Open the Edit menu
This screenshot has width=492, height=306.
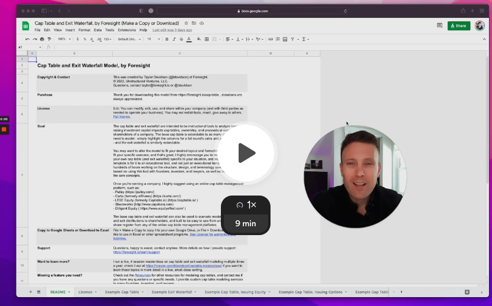(47, 30)
